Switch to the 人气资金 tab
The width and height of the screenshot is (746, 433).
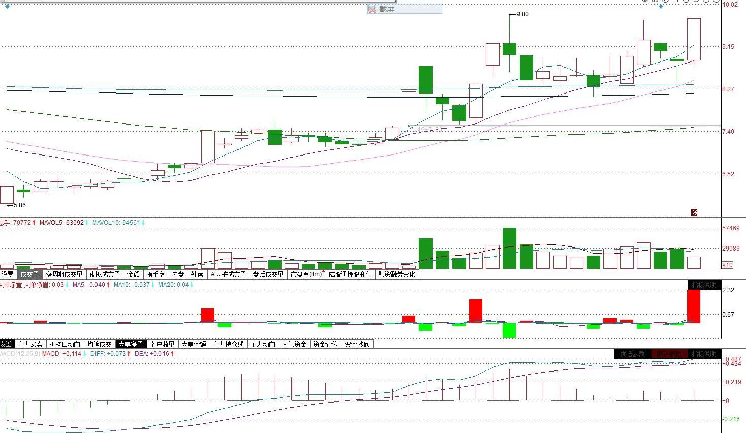[295, 344]
